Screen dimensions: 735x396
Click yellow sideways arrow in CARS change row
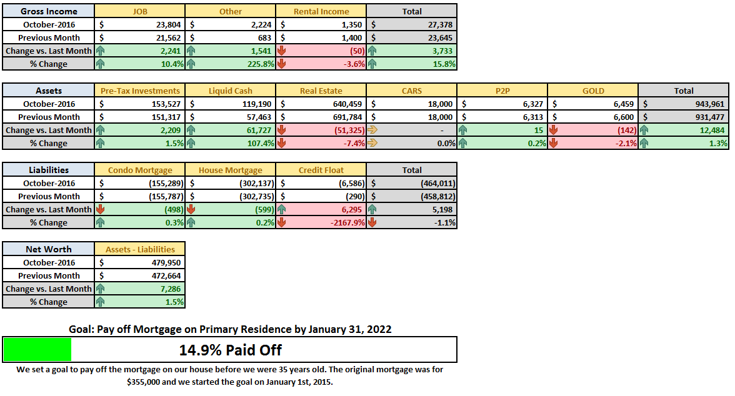[372, 130]
